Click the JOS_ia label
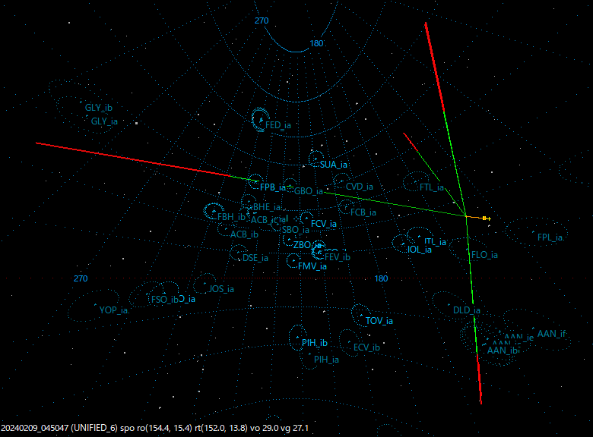Screen dimensions: 593x437 click(222, 289)
